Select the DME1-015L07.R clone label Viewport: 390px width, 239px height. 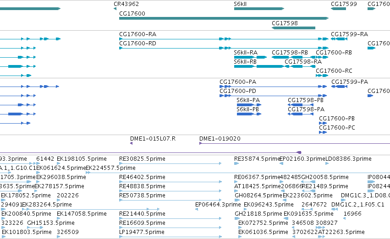(x=153, y=139)
